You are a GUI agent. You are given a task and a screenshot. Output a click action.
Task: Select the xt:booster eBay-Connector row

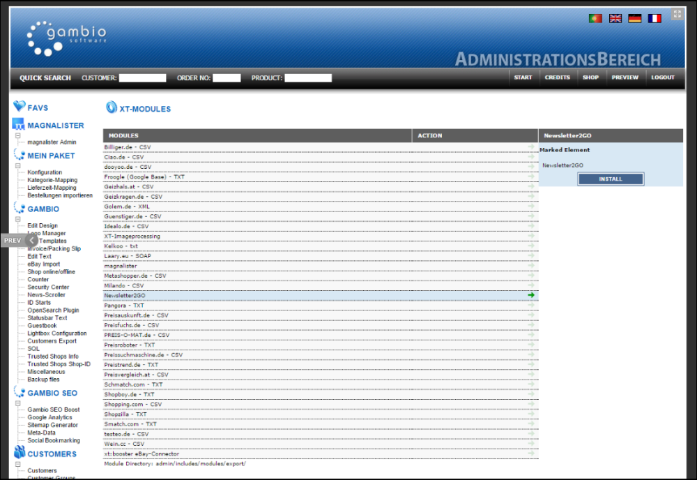click(x=321, y=453)
